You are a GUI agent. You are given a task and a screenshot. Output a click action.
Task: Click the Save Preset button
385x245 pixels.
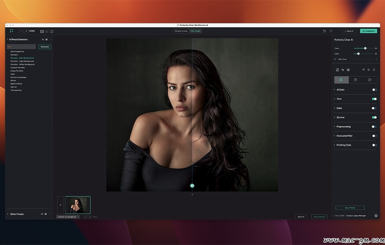point(350,208)
